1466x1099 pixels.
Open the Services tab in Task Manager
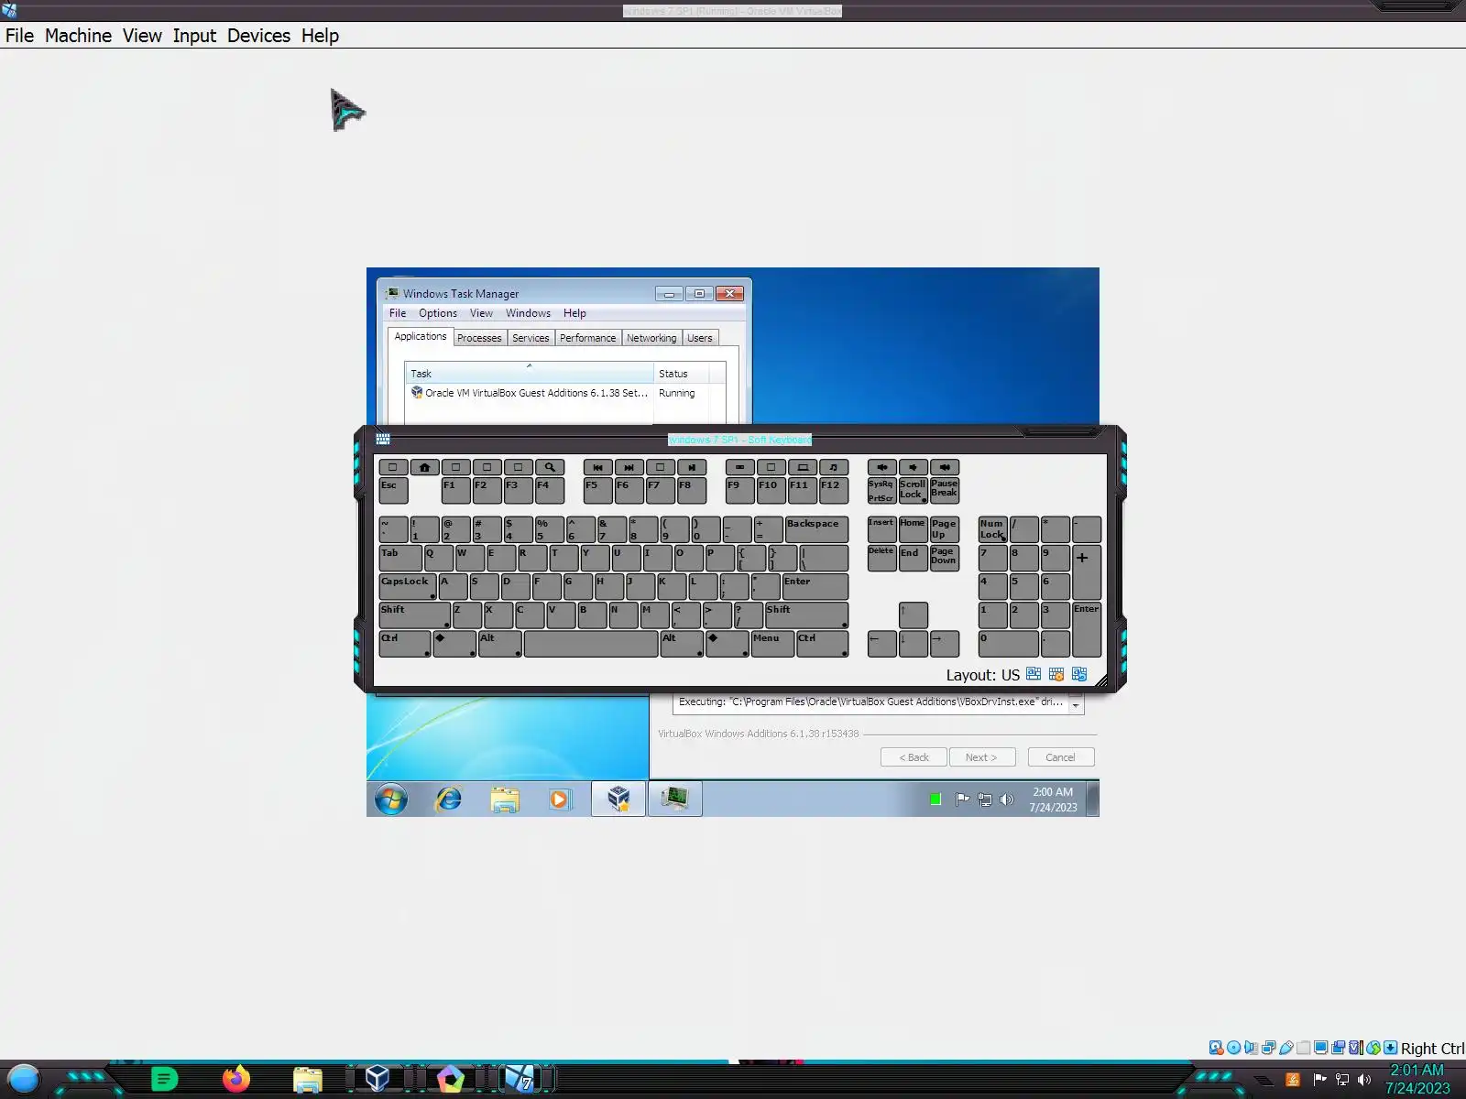[531, 338]
